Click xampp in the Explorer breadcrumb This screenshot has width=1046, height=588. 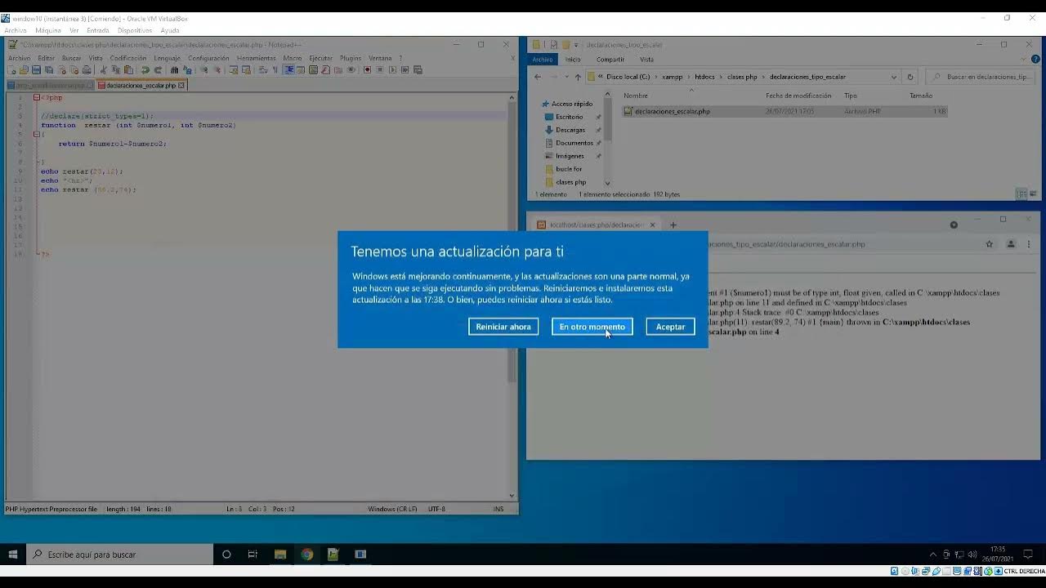click(x=672, y=77)
